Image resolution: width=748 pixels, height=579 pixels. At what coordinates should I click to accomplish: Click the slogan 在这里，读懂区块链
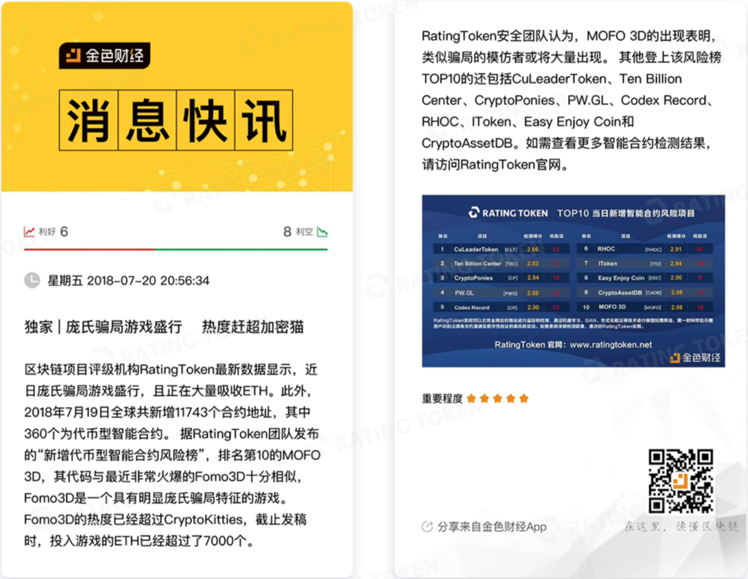pos(681,527)
